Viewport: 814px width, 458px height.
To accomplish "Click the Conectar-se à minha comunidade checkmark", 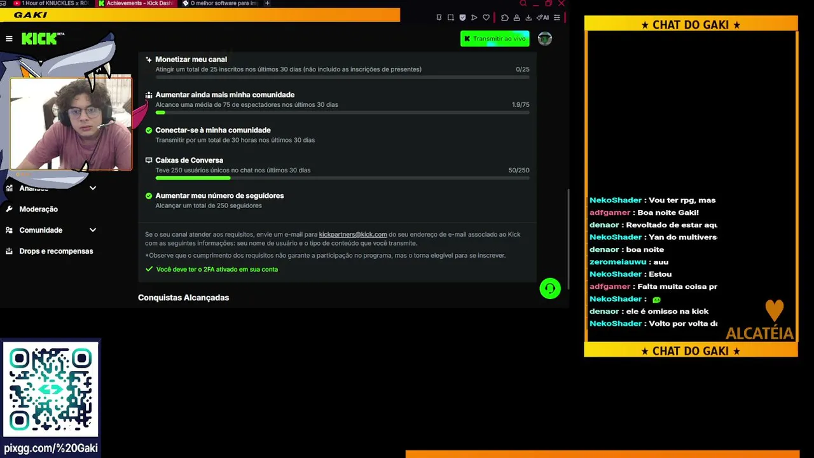I will pos(149,130).
